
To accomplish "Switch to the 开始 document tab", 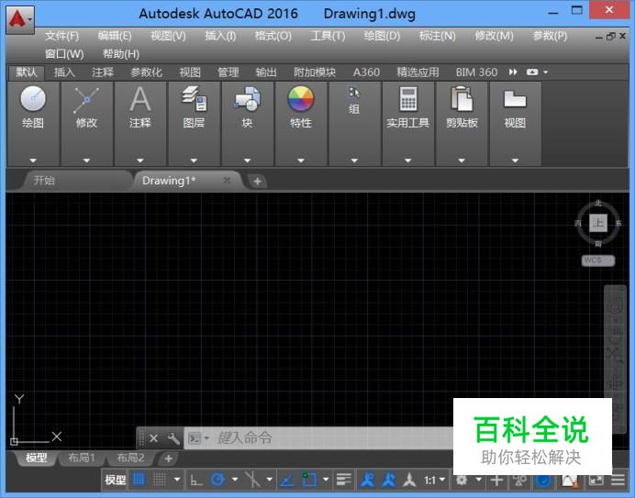I will [44, 181].
